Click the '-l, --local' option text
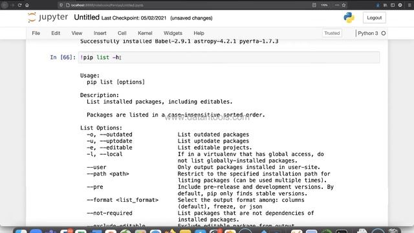The image size is (414, 233). [x=105, y=154]
